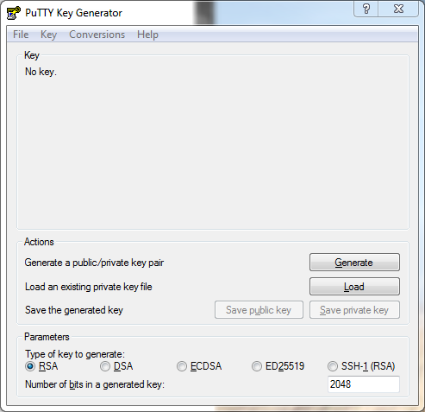
Task: Click the Save public key button
Action: click(259, 310)
